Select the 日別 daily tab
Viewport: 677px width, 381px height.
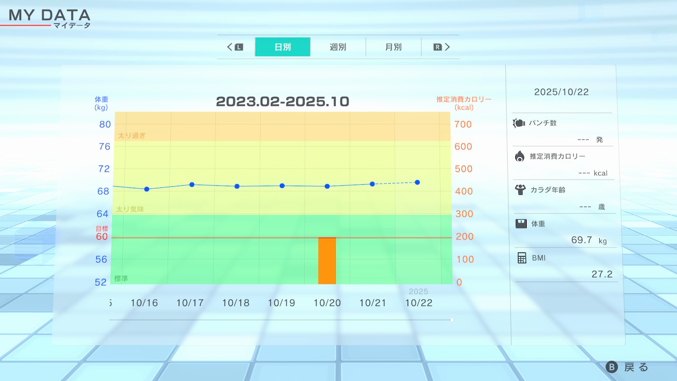(282, 47)
